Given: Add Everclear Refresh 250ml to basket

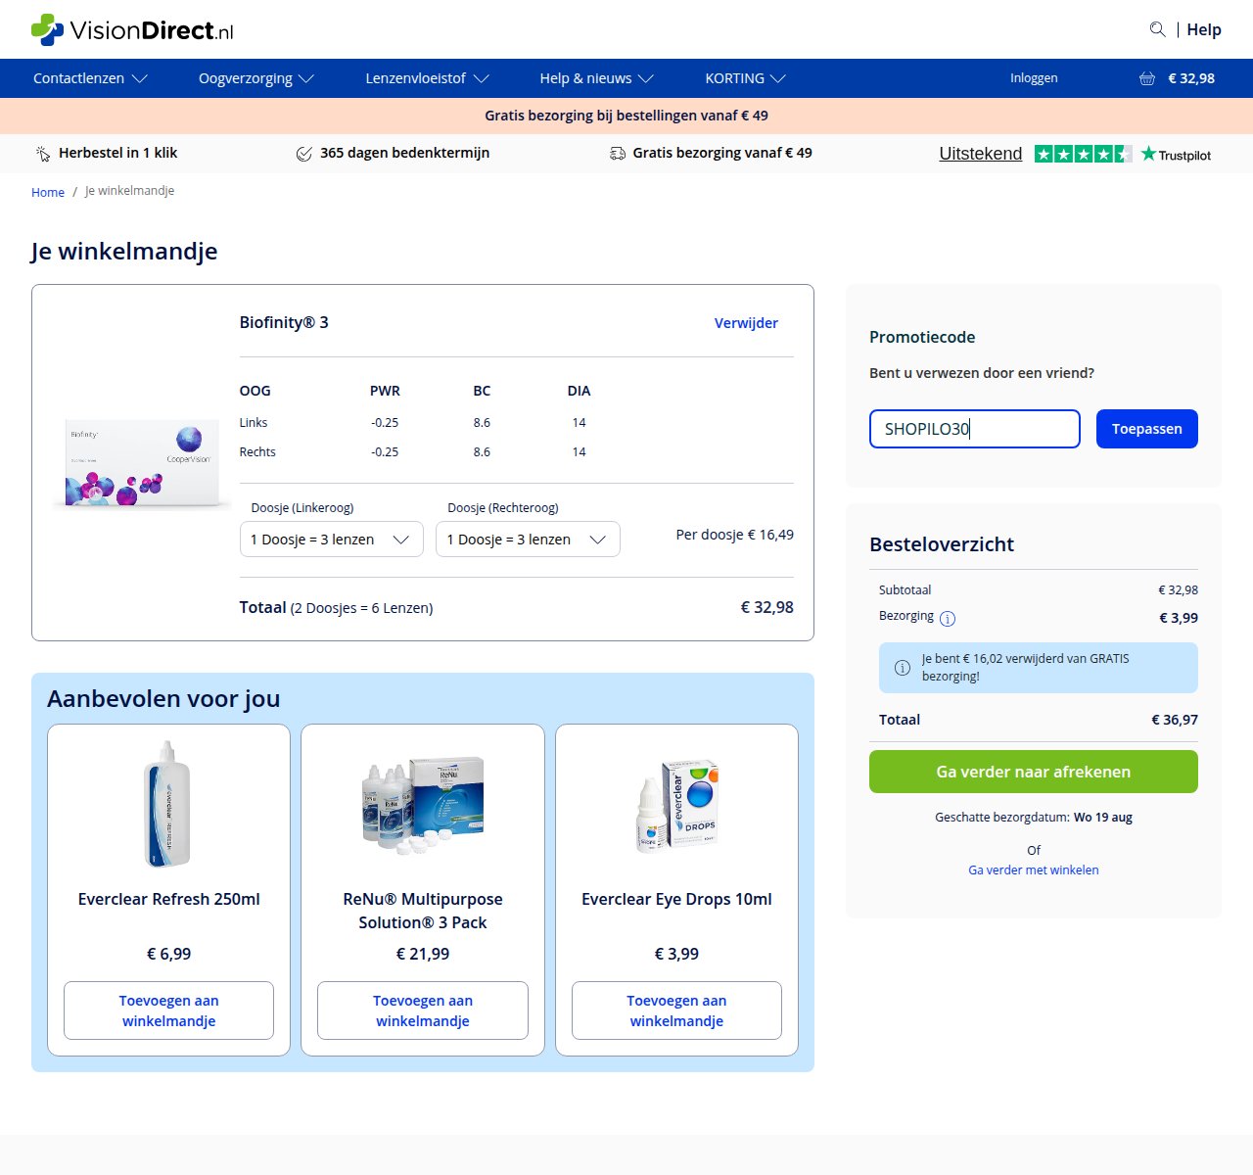Looking at the screenshot, I should (x=168, y=1010).
